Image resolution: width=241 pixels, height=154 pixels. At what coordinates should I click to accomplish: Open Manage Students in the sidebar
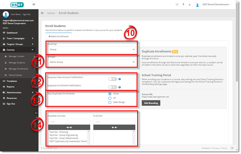coord(17,63)
